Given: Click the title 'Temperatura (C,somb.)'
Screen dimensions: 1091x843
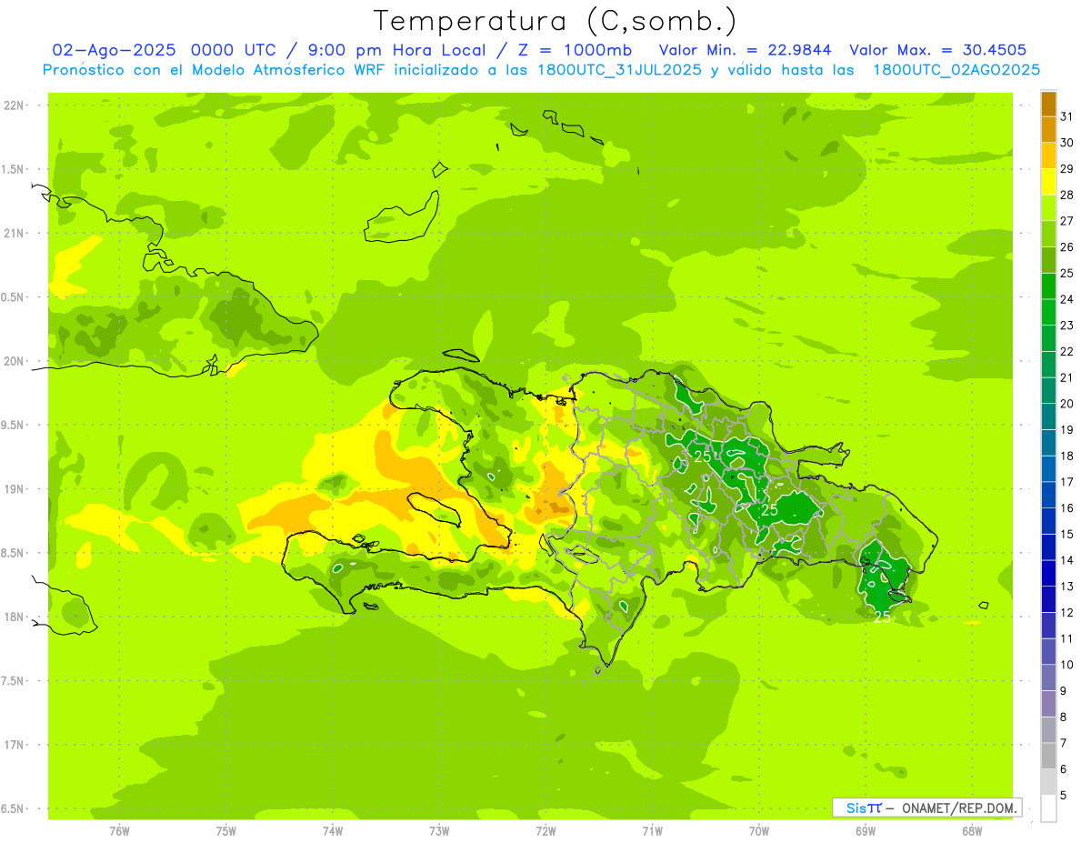Looking at the screenshot, I should pyautogui.click(x=555, y=22).
